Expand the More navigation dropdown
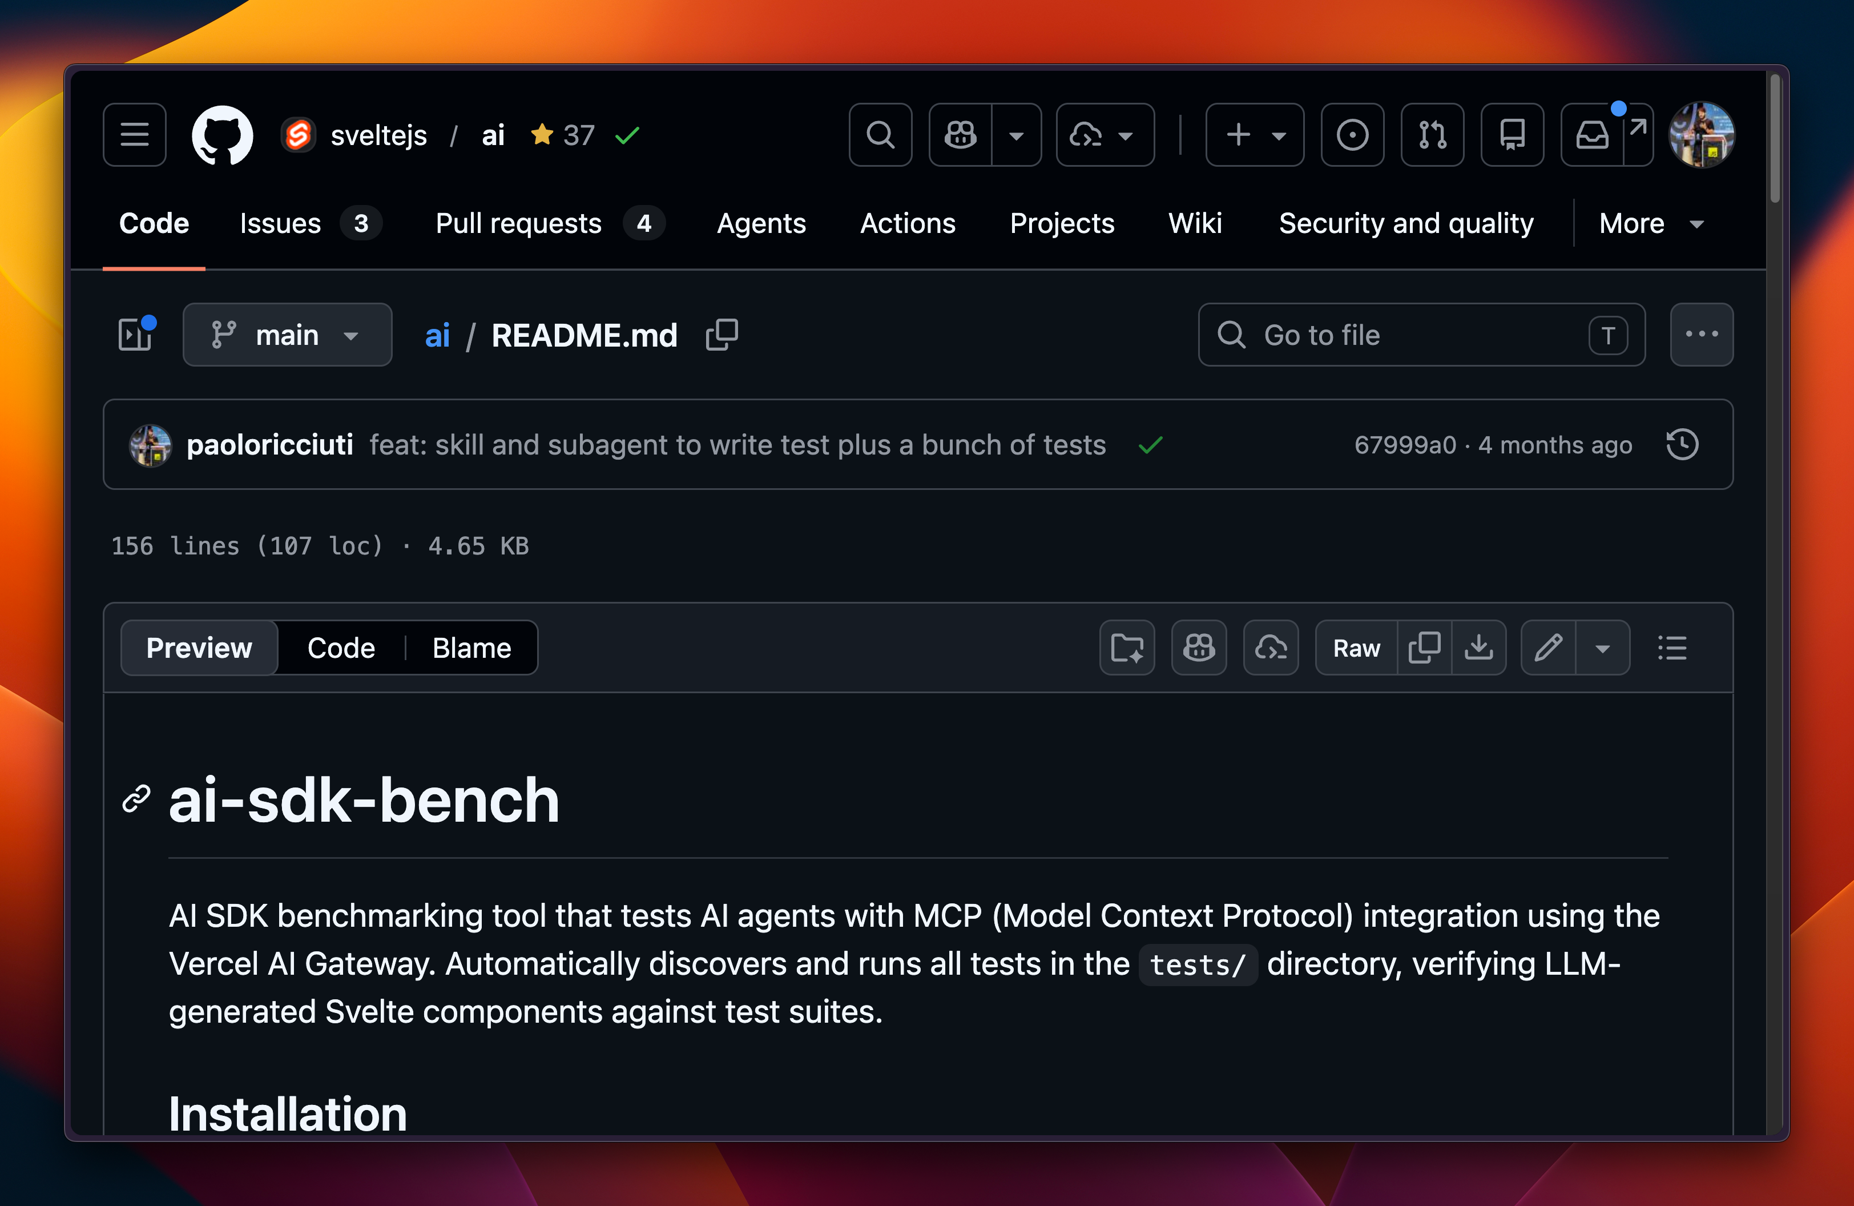Viewport: 1854px width, 1206px height. pos(1651,224)
